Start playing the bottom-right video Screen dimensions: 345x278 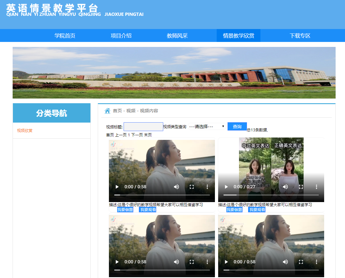click(226, 262)
